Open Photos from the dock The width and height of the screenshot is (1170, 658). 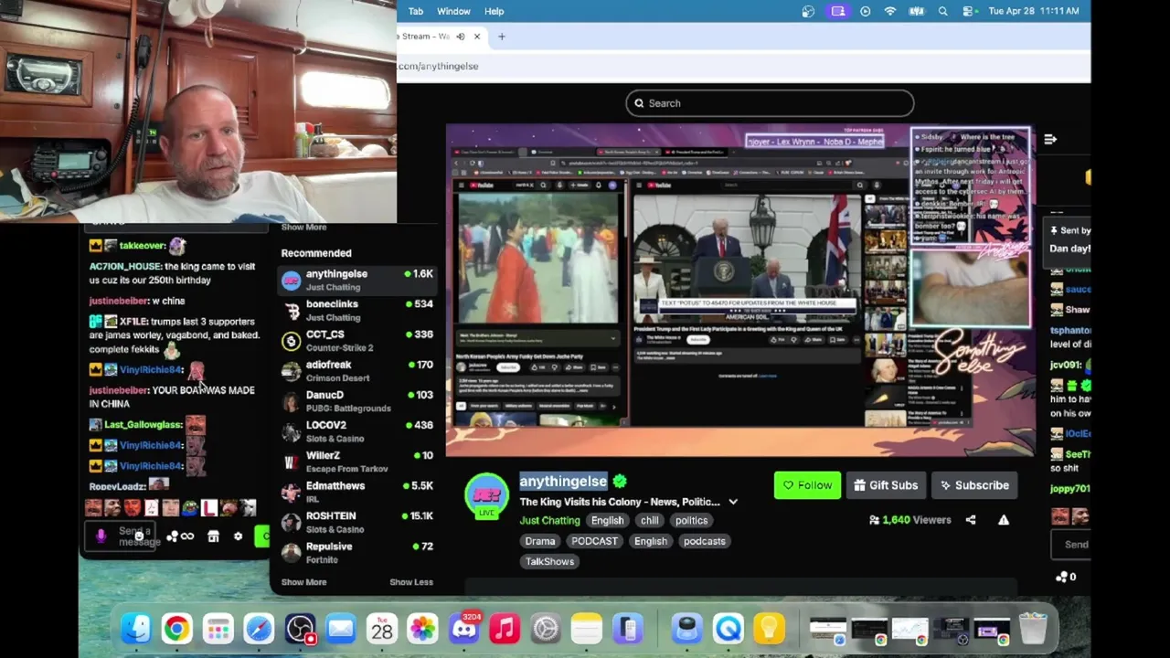(x=422, y=629)
